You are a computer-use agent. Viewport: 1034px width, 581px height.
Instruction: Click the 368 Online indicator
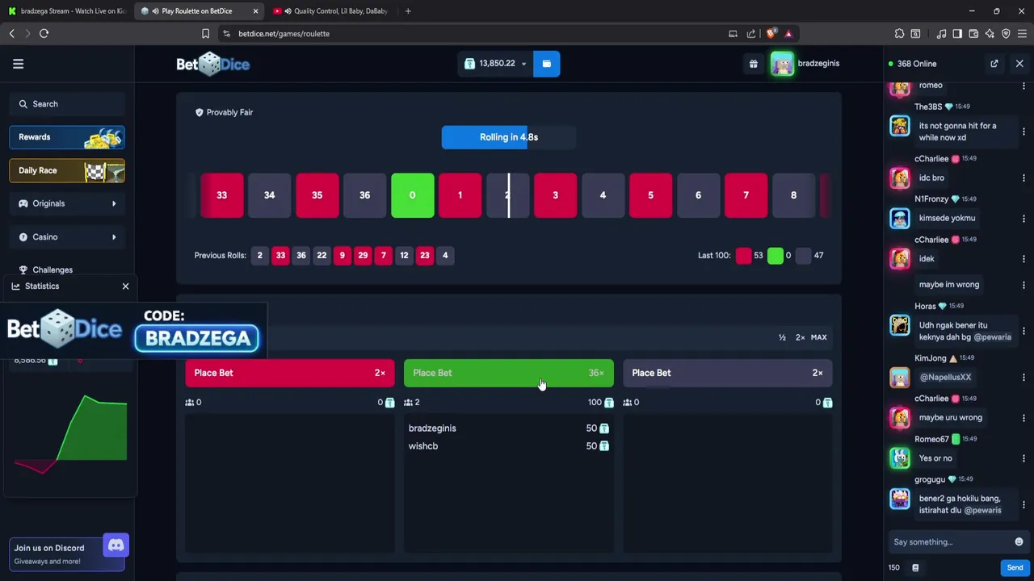tap(913, 64)
